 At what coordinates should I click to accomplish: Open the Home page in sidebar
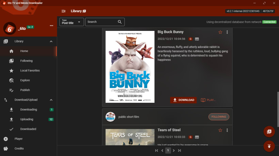tap(29, 51)
